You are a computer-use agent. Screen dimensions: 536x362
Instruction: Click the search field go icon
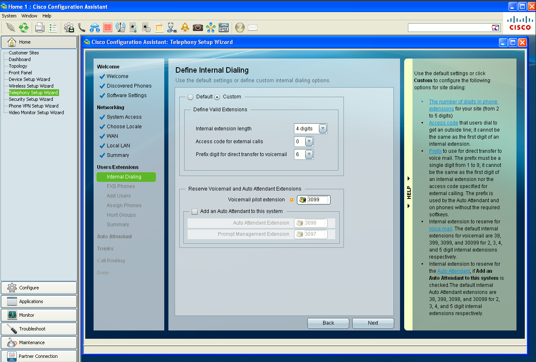(x=495, y=28)
